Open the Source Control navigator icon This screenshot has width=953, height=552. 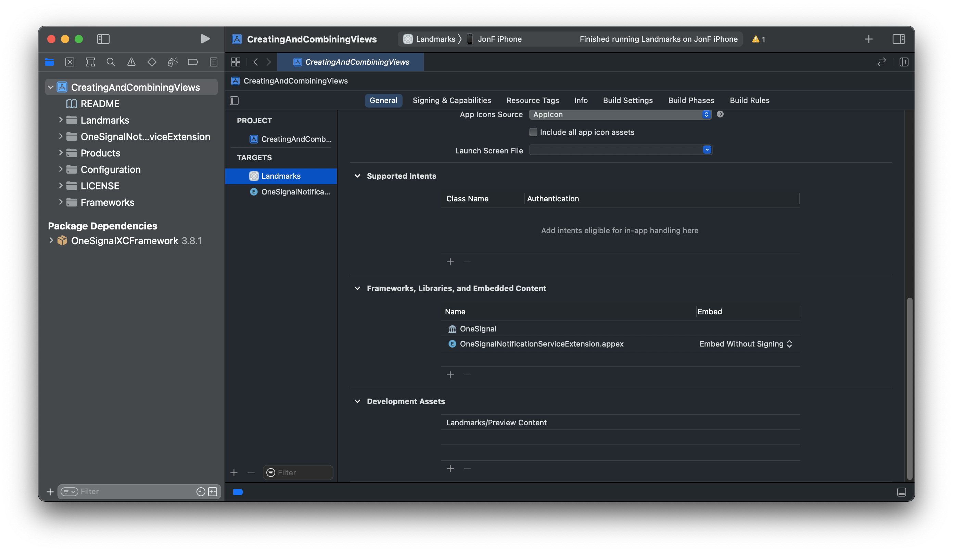69,62
